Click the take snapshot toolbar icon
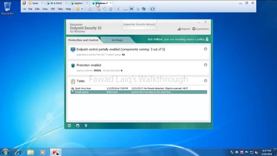277x156 pixels. [99, 9]
